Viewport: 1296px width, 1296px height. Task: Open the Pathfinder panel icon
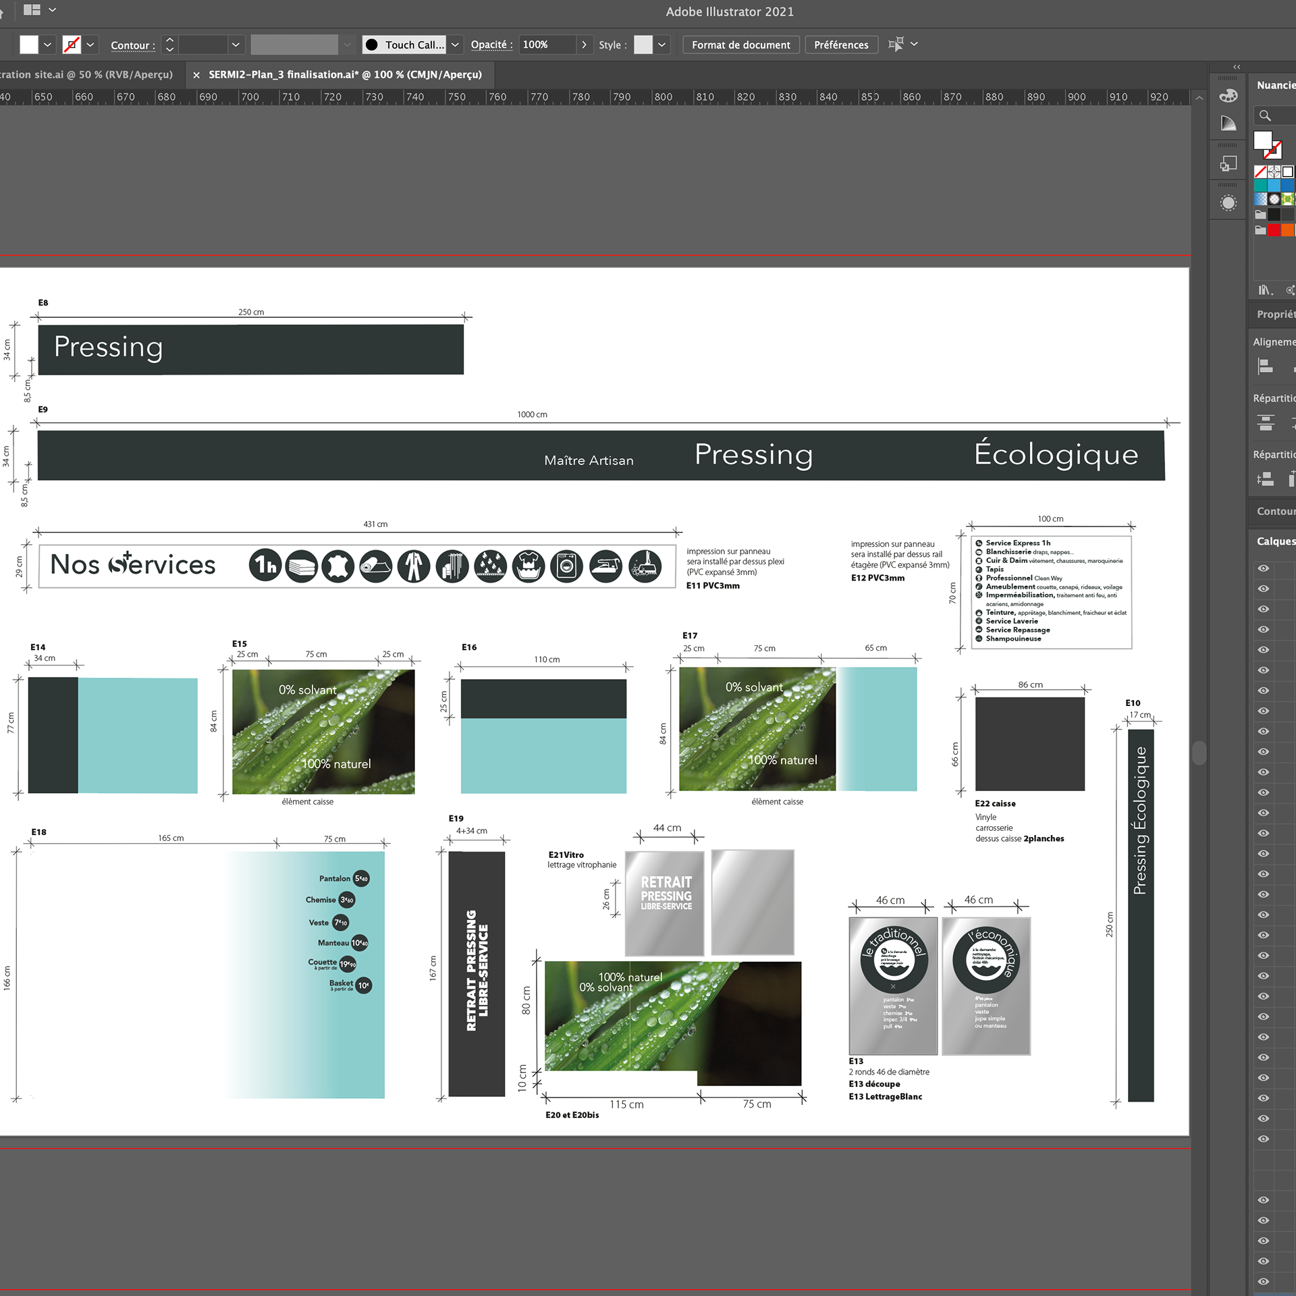click(1228, 164)
